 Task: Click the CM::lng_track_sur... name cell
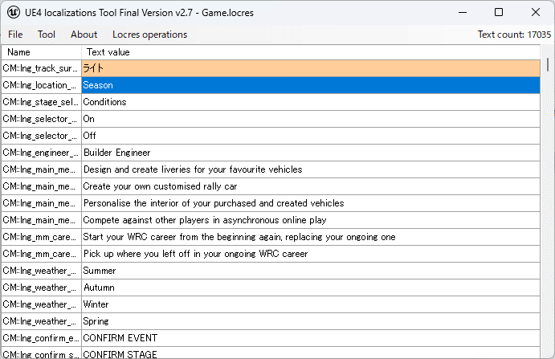pos(42,68)
